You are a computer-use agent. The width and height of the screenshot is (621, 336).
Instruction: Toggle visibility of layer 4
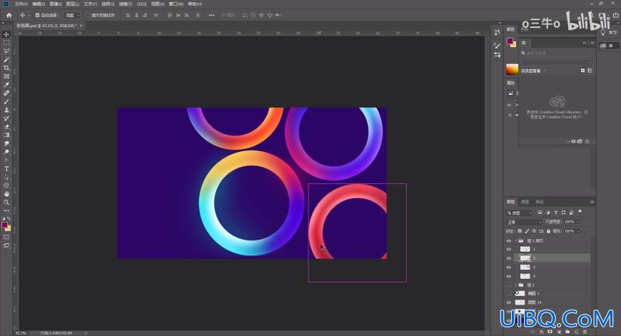coord(509,276)
